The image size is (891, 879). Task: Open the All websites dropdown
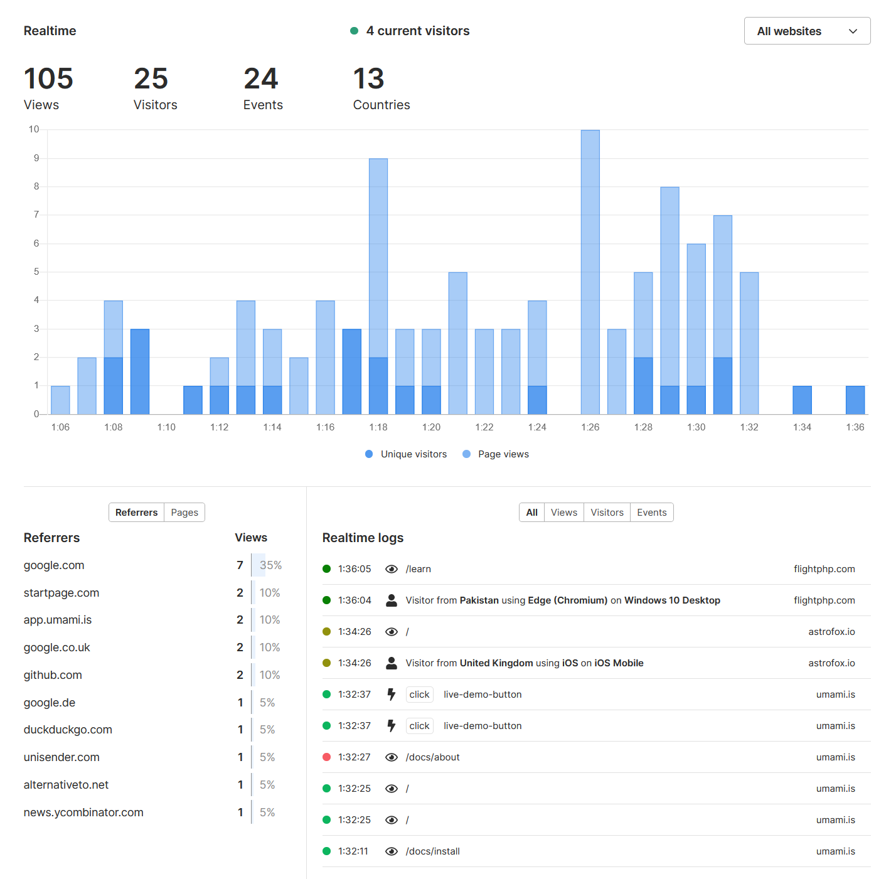[x=806, y=31]
